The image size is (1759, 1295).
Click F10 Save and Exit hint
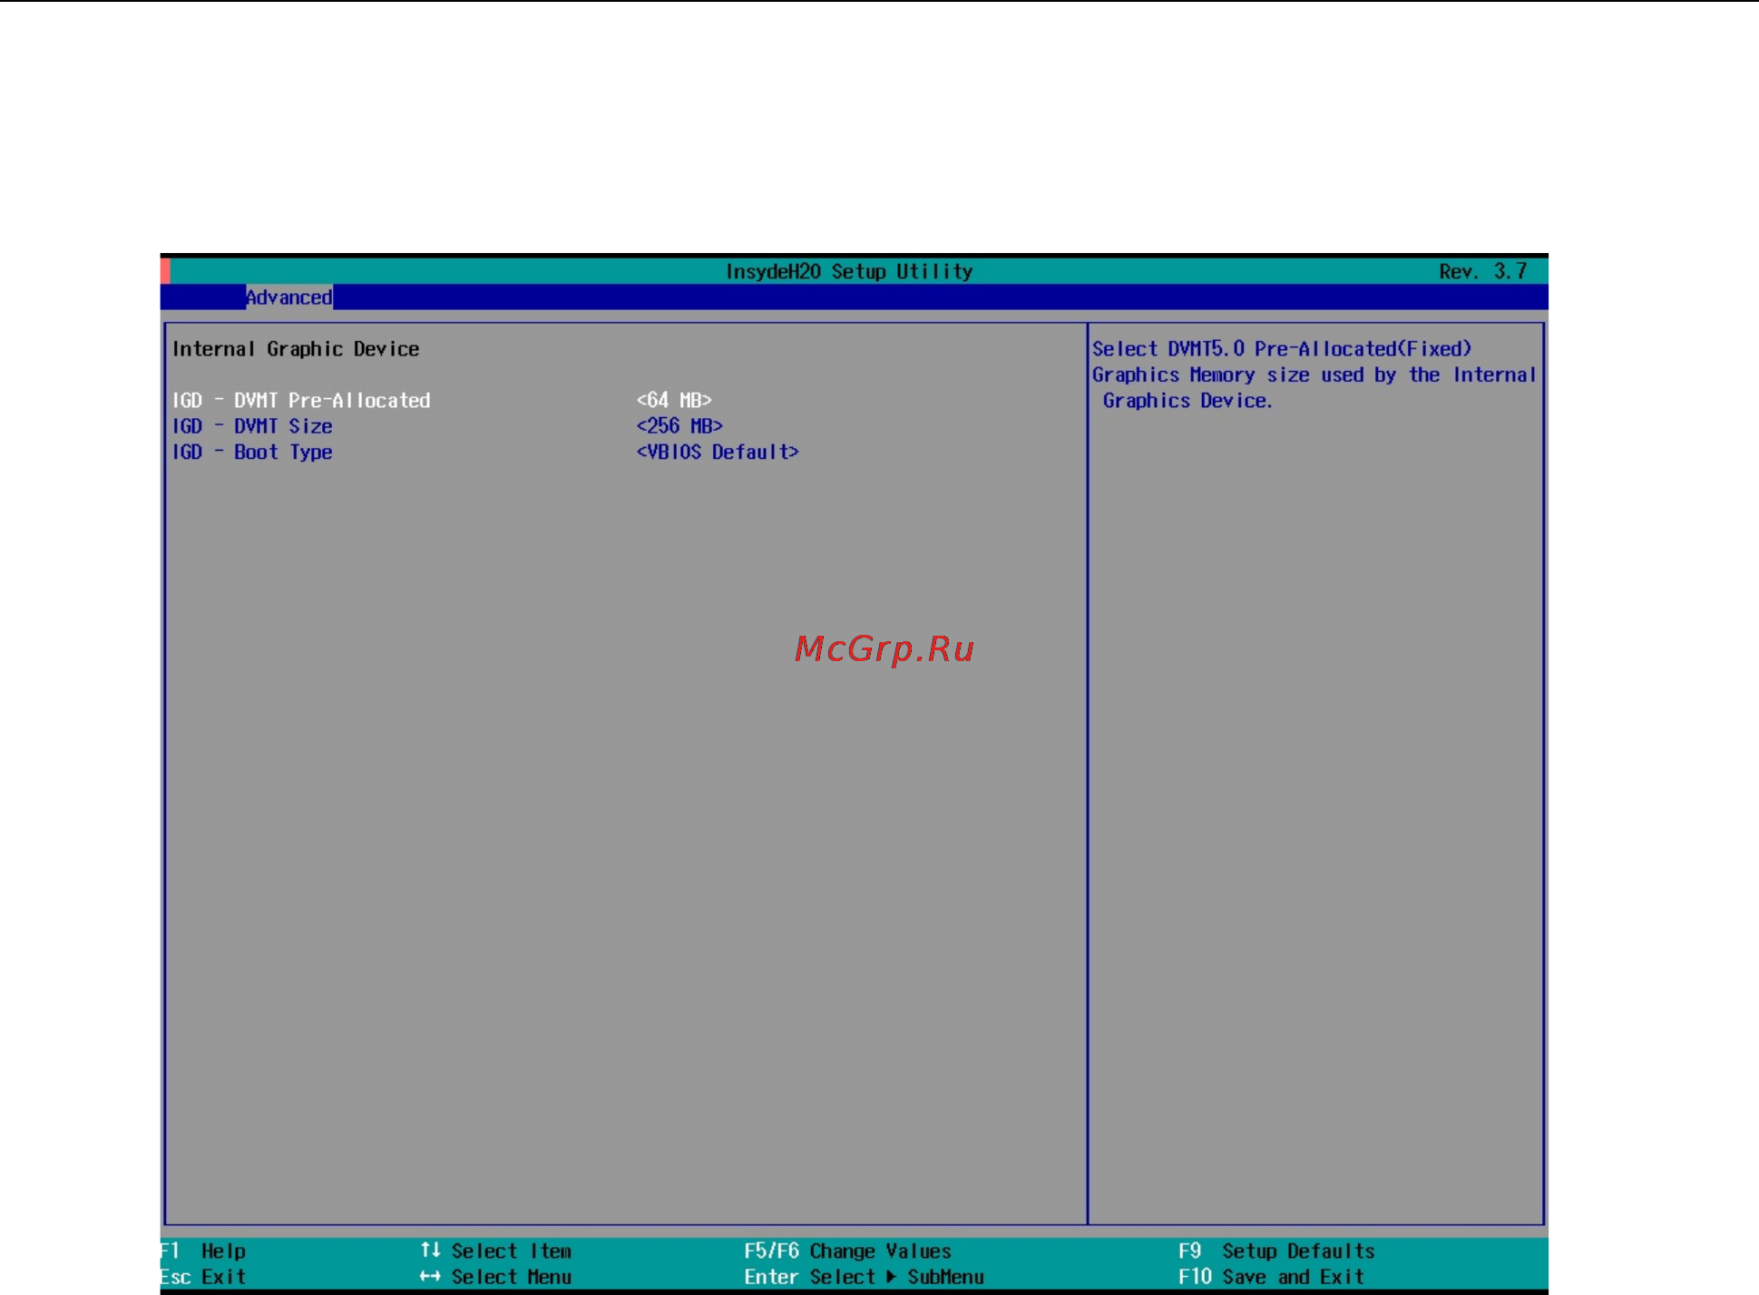coord(1271,1277)
